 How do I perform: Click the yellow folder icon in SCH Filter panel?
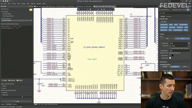pos(31,10)
